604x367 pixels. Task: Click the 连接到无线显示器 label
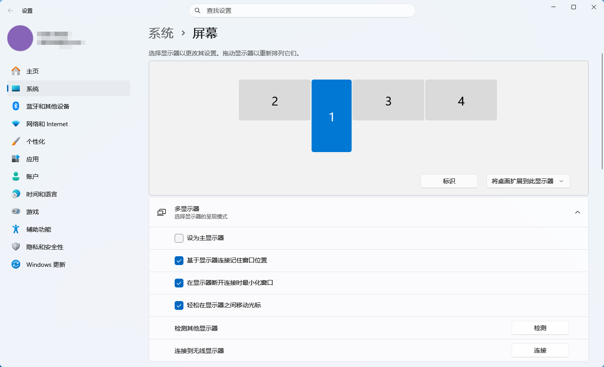point(199,351)
